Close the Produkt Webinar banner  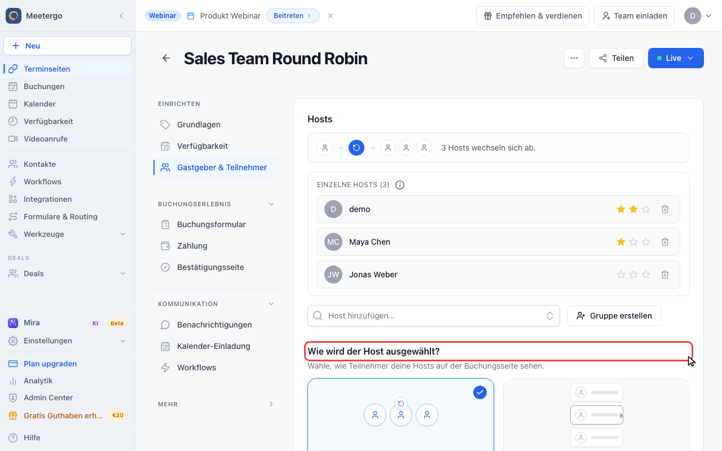(331, 16)
